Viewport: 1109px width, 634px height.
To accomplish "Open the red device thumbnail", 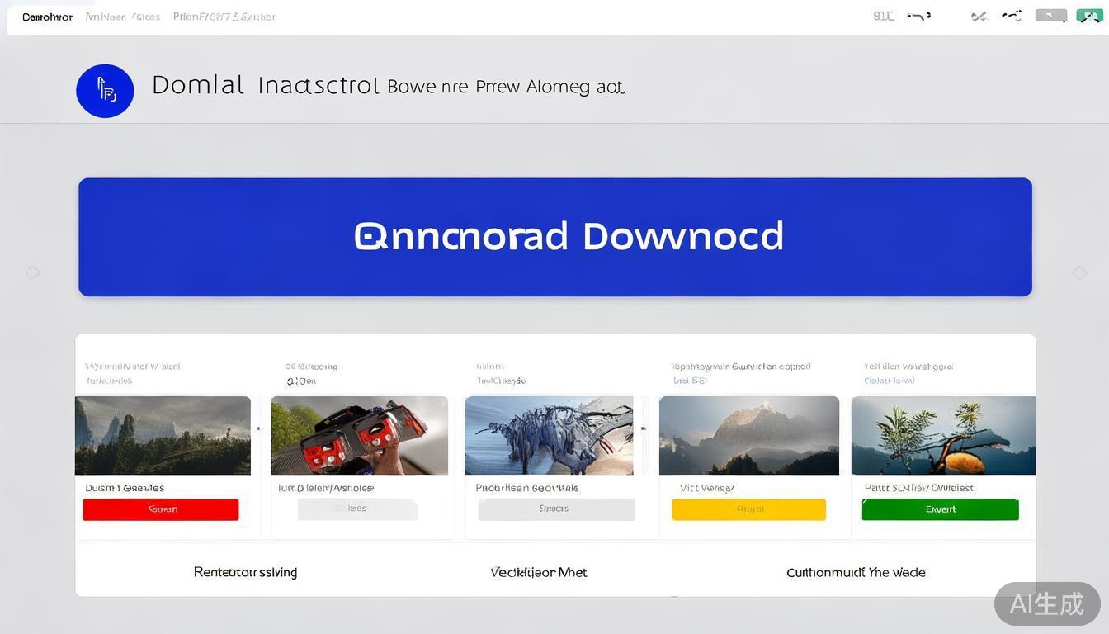I will pos(359,435).
